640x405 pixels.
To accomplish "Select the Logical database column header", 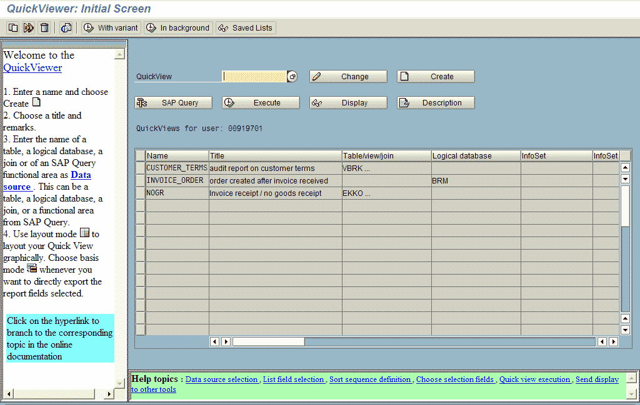I will coord(476,155).
